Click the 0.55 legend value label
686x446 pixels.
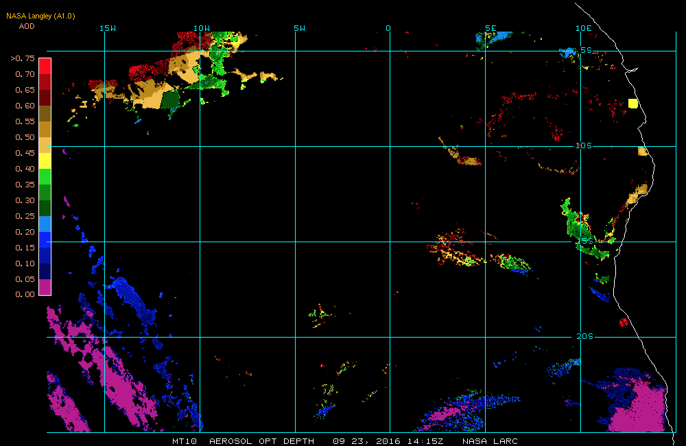[x=25, y=121]
